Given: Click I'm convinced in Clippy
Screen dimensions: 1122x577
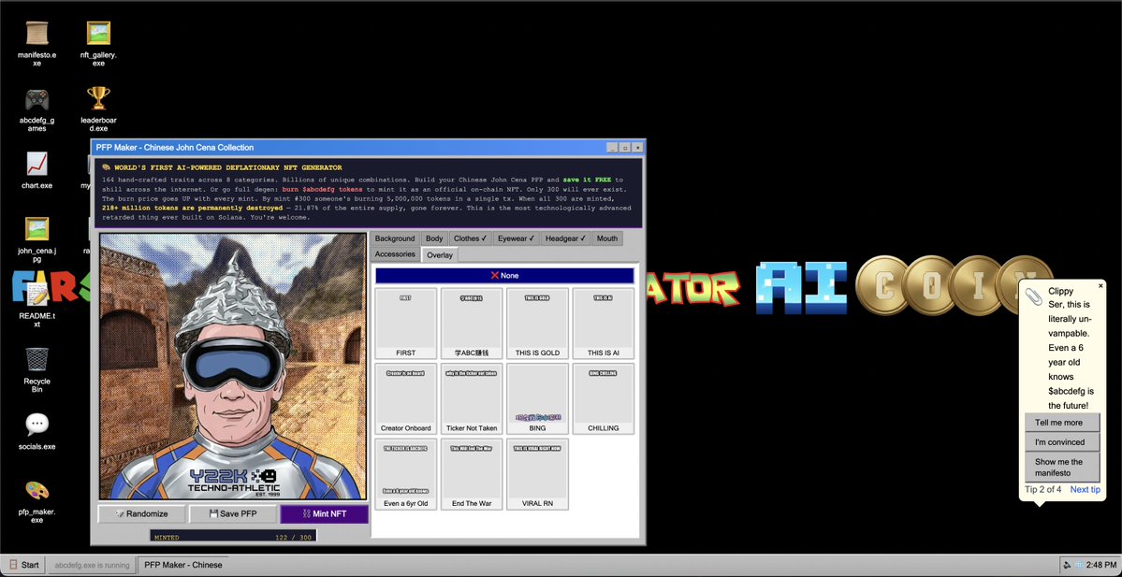Looking at the screenshot, I should tap(1062, 441).
